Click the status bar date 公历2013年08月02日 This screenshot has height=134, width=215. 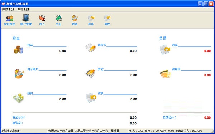pyautogui.click(x=61, y=131)
